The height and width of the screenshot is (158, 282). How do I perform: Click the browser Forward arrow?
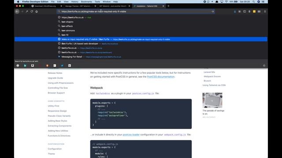click(22, 11)
